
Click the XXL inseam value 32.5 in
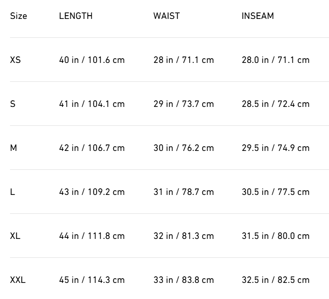[276, 280]
